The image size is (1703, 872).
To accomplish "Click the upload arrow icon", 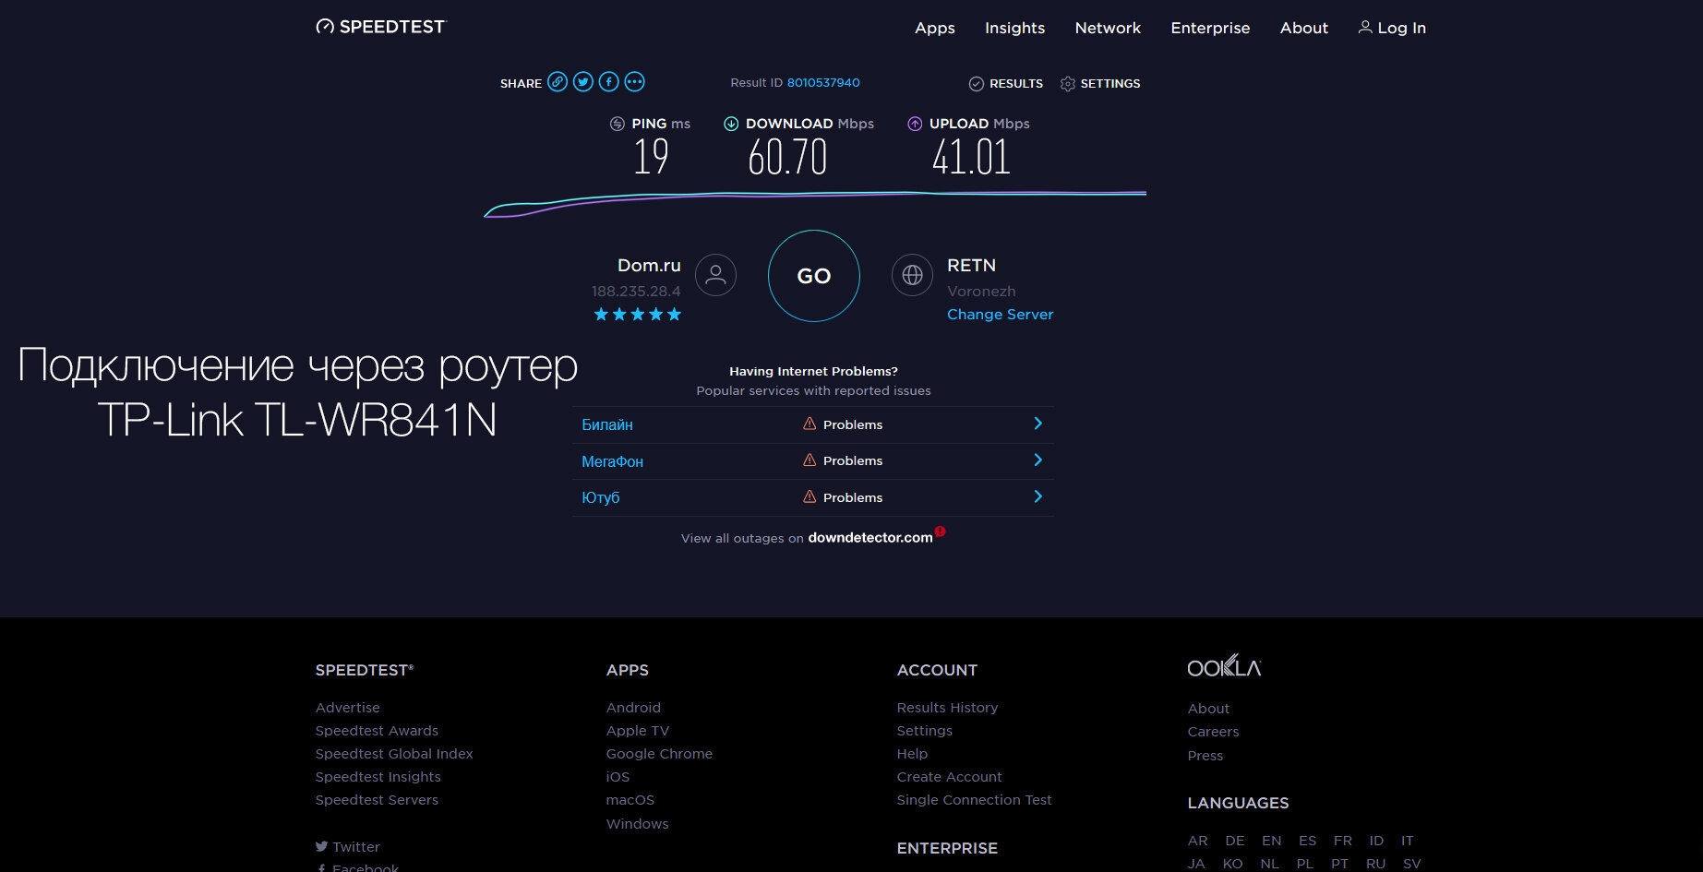I will (x=915, y=124).
